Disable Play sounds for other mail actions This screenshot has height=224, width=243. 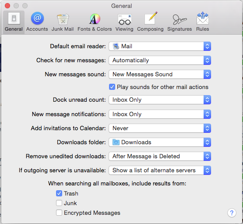[x=112, y=87]
